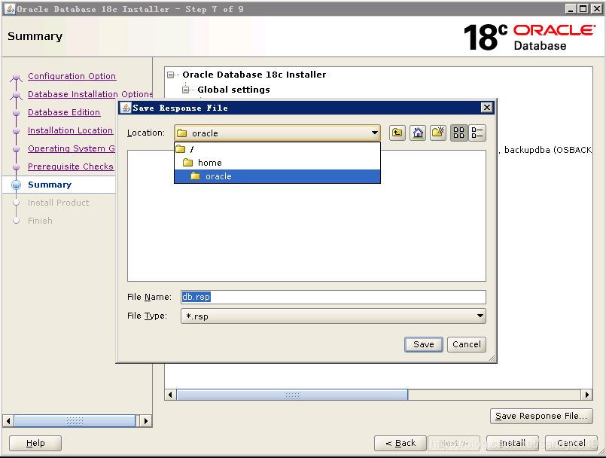Click left arrow of summary horizontal scrollbar
The width and height of the screenshot is (606, 458).
[x=170, y=395]
